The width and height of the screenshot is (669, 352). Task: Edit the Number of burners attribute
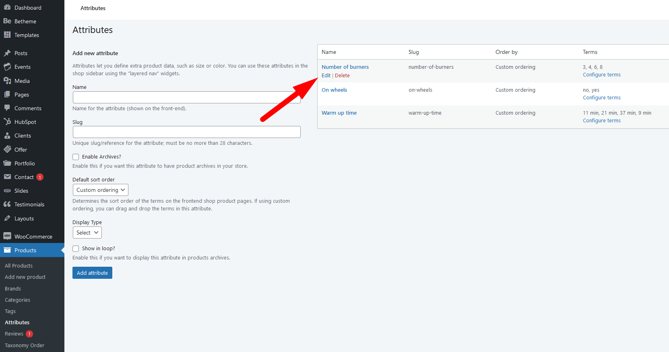click(x=326, y=76)
